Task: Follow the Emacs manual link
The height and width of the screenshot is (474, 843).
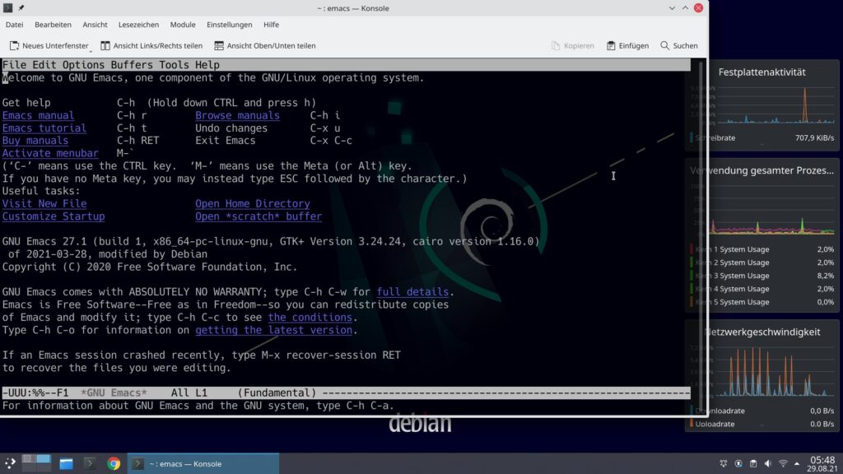Action: pyautogui.click(x=38, y=115)
